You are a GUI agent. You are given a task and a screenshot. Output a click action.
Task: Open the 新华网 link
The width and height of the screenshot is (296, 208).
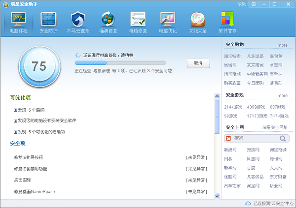(230, 168)
